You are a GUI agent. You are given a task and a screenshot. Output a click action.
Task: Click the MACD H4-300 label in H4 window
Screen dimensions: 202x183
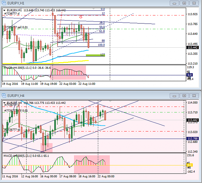pyautogui.click(x=26, y=156)
